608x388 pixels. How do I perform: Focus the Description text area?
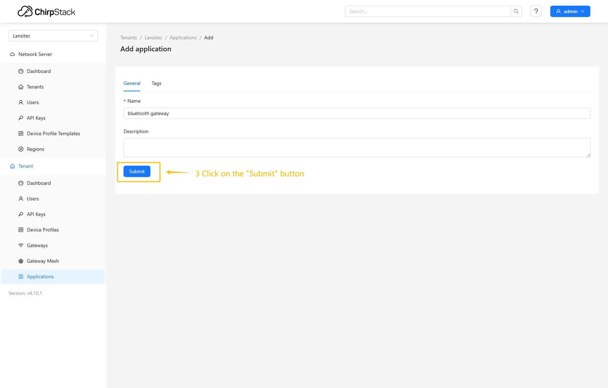tap(357, 147)
